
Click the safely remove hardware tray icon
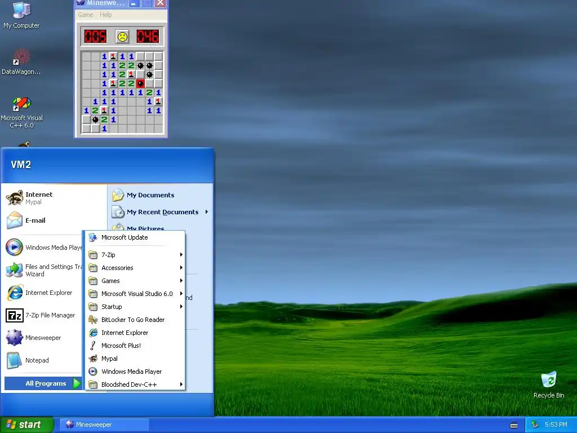pos(535,425)
